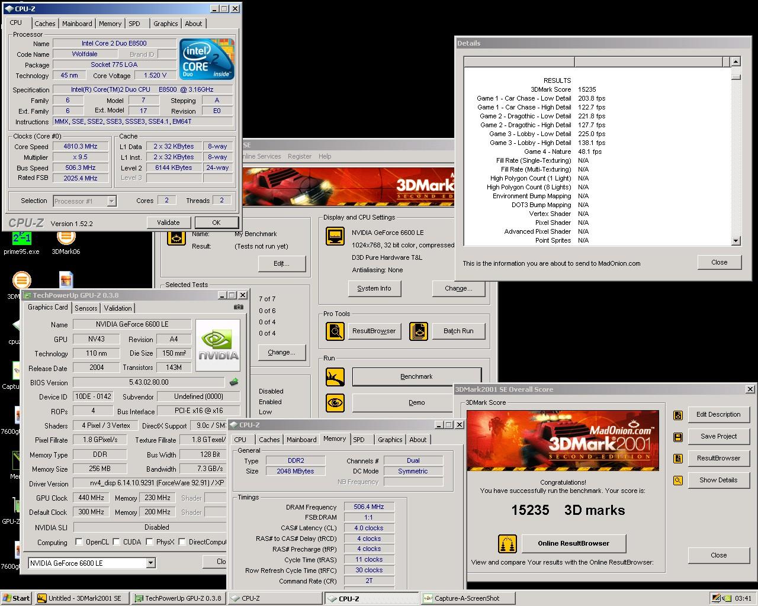758x606 pixels.
Task: Click the Show Details button
Action: (x=718, y=480)
